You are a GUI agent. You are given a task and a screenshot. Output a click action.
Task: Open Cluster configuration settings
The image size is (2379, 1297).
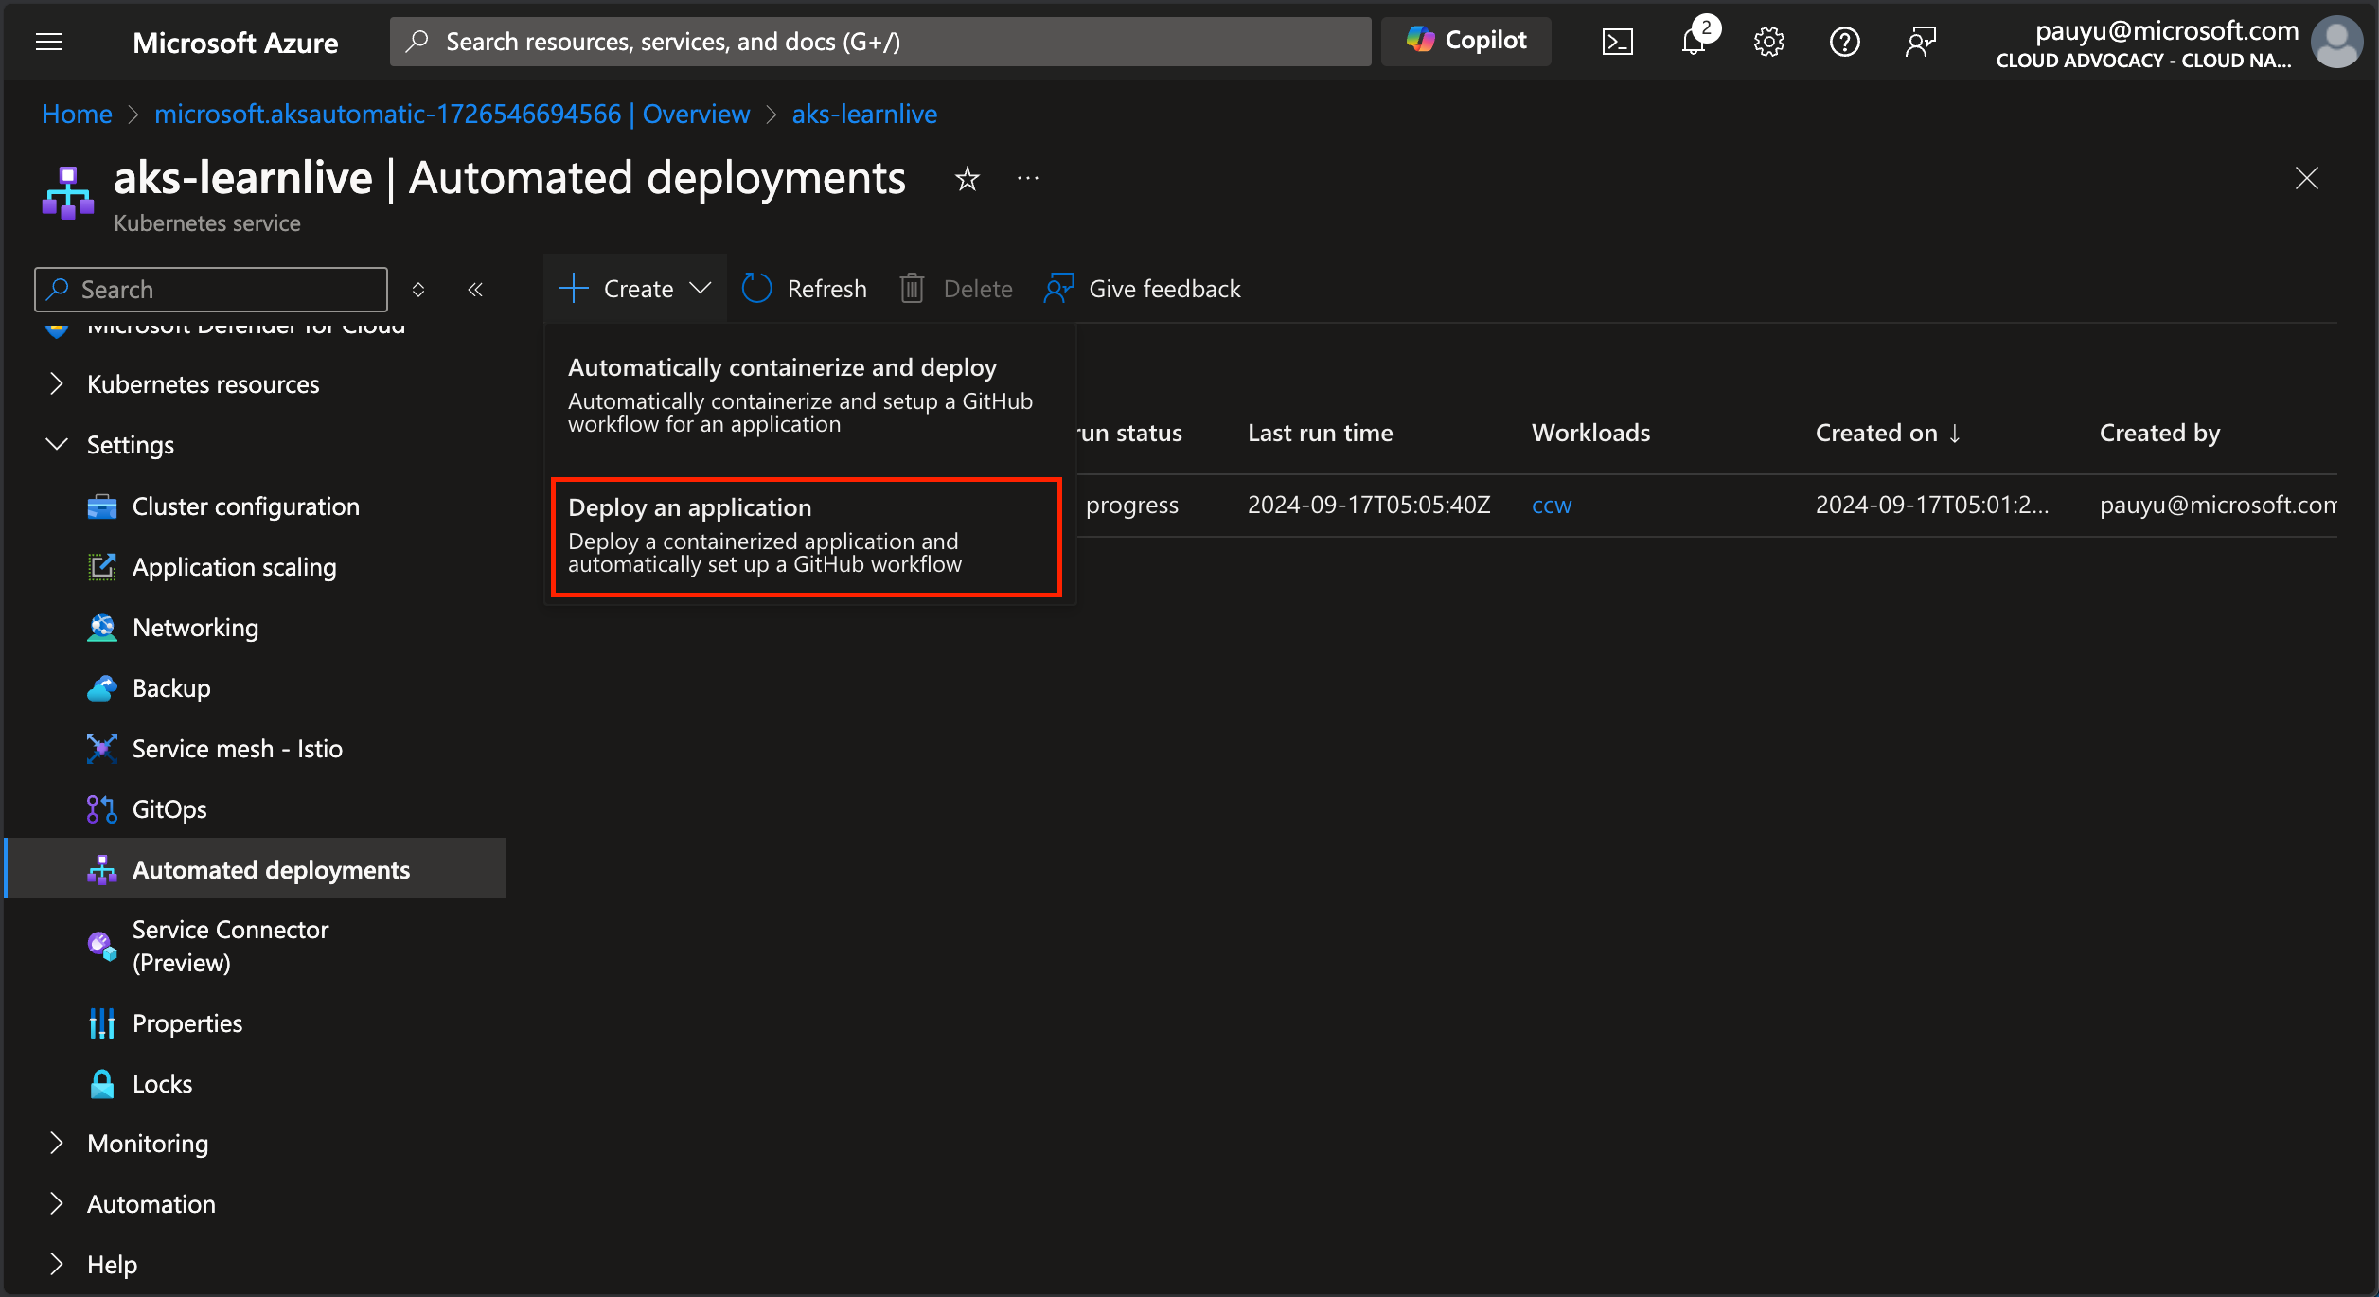[245, 506]
